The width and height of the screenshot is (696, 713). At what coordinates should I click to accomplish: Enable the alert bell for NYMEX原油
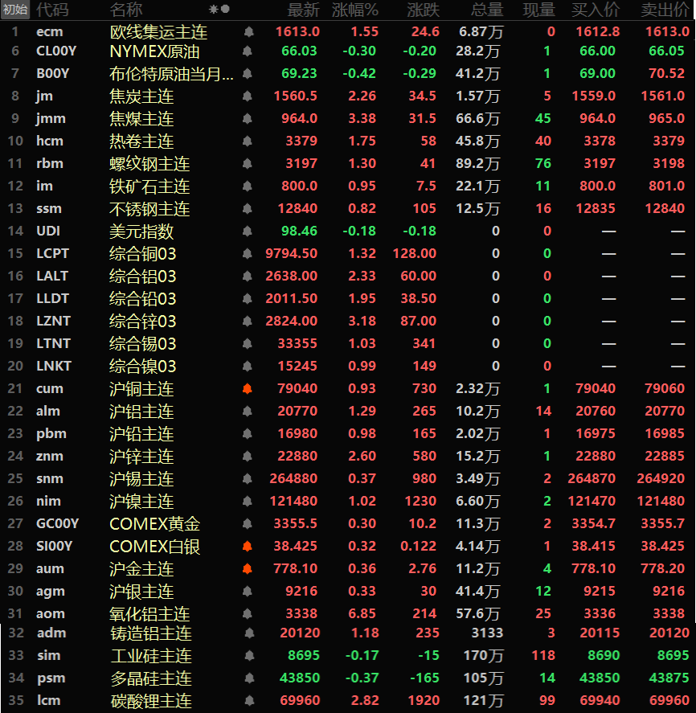click(248, 51)
